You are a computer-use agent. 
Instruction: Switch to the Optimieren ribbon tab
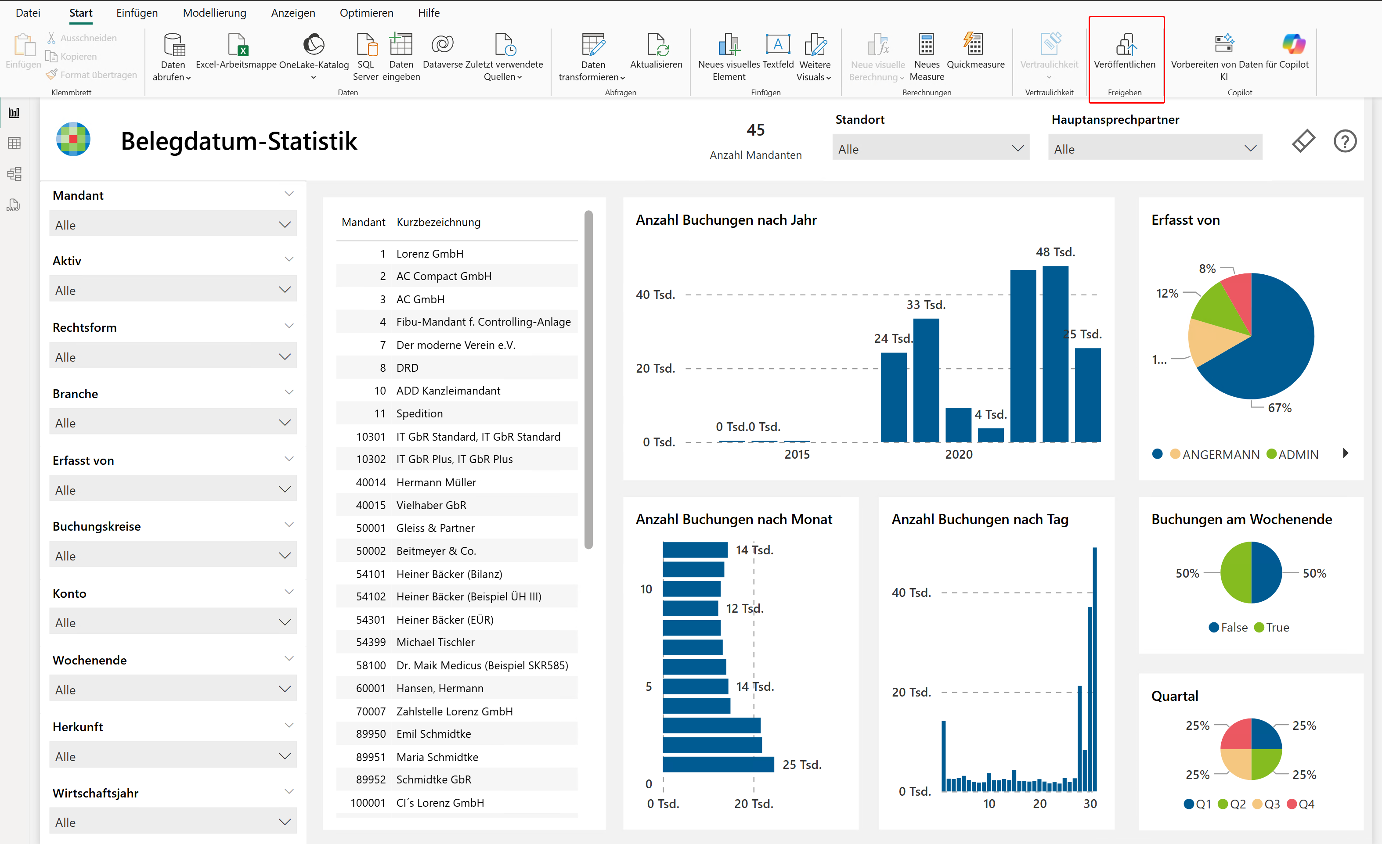tap(366, 12)
